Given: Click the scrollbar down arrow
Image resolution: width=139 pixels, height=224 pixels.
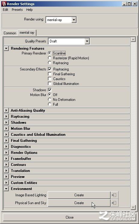Looking at the screenshot, I should (133, 207).
